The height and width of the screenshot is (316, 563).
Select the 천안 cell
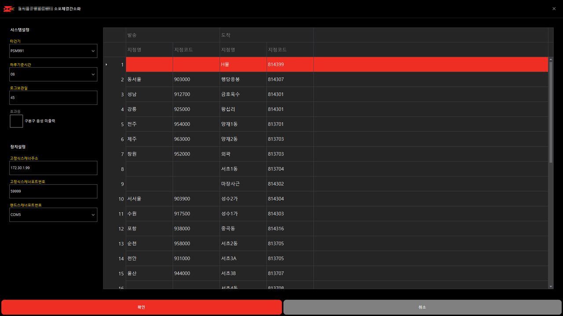coord(149,259)
